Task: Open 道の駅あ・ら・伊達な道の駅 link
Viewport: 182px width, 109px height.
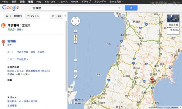Action: [x=22, y=101]
